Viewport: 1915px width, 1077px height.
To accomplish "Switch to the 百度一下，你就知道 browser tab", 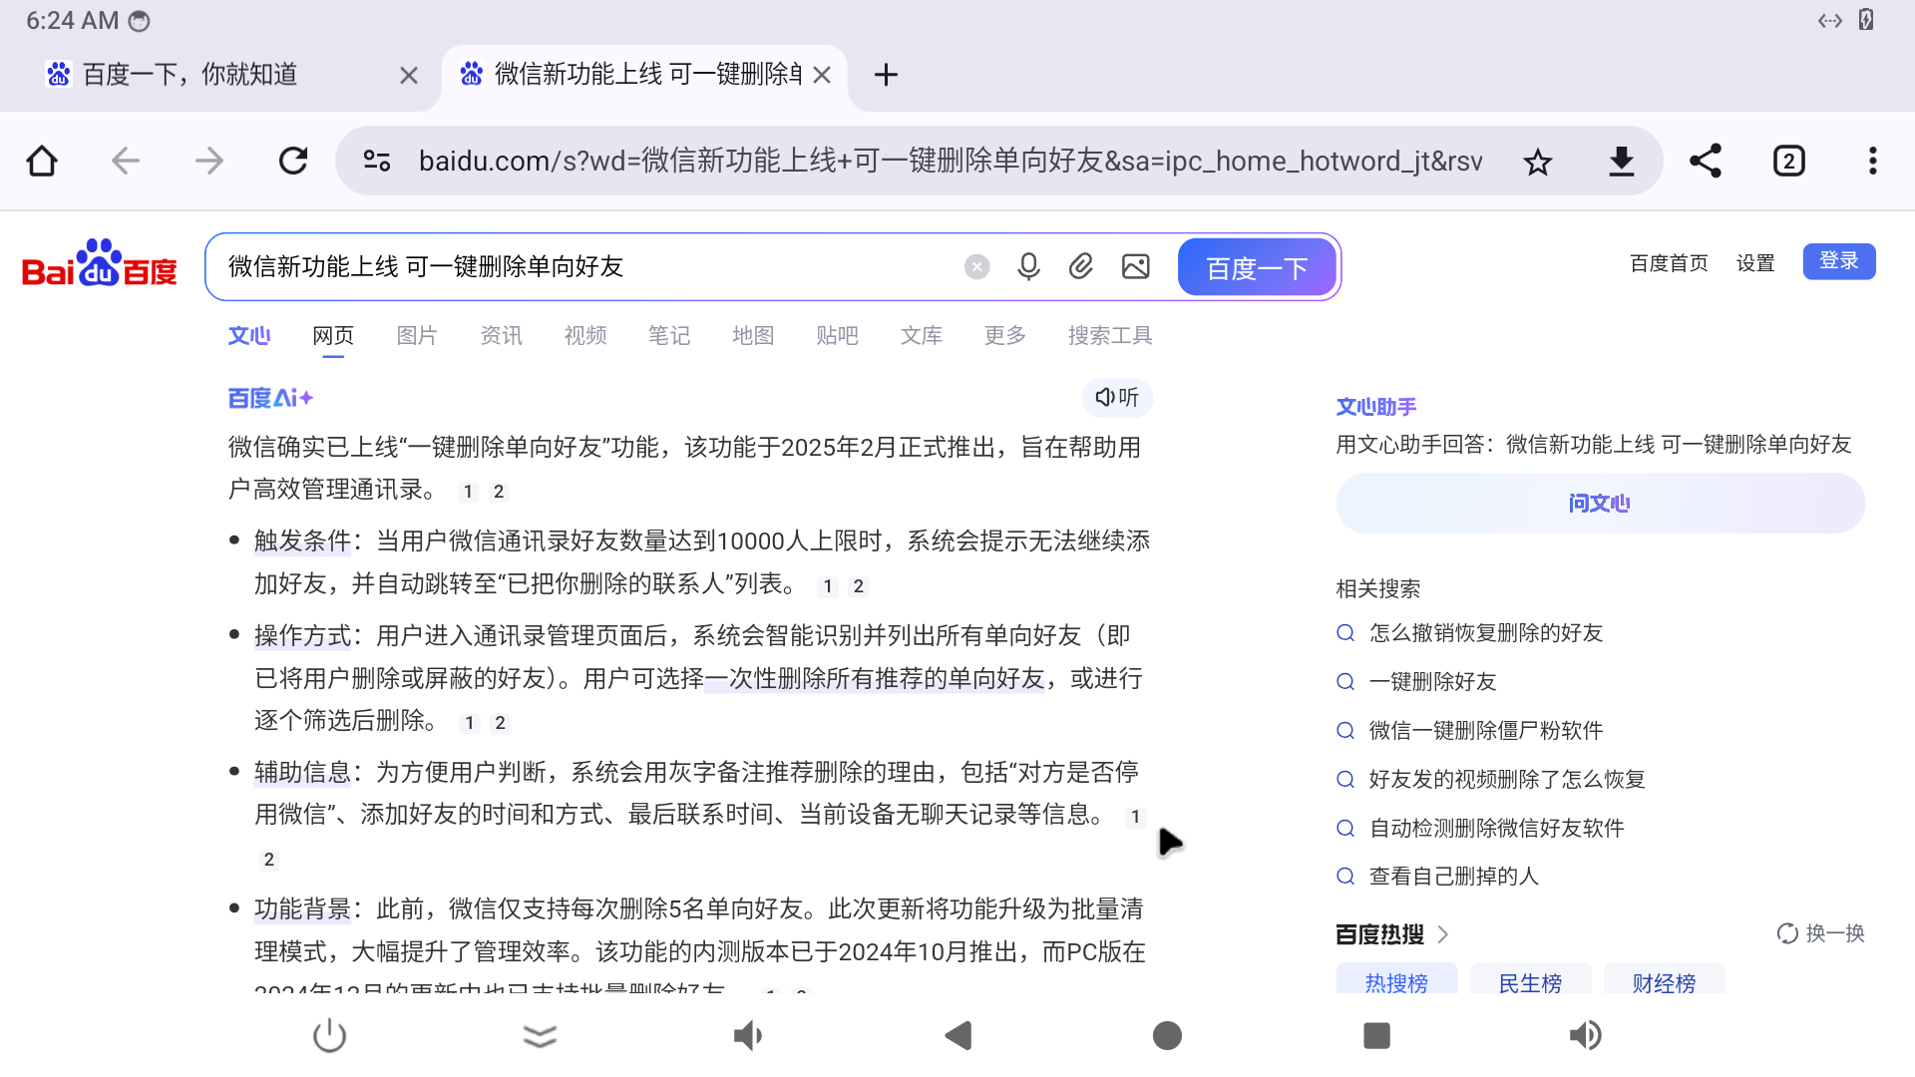I will [x=190, y=75].
